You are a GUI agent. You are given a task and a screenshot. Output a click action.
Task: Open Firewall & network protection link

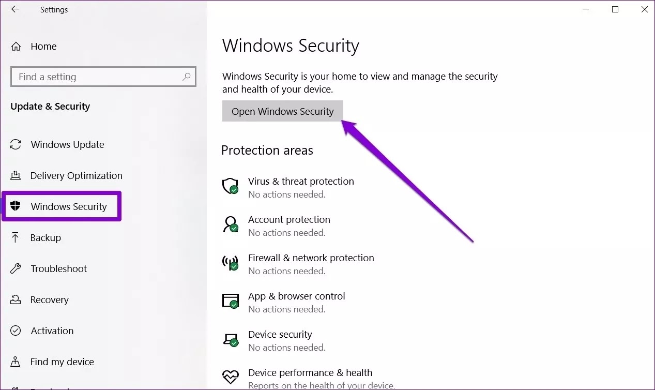pos(311,258)
